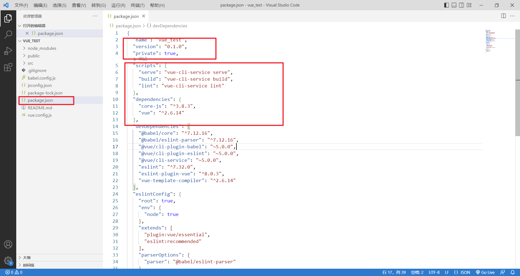The height and width of the screenshot is (276, 520).
Task: Click line and column position 行 17, 列 39
Action: click(x=394, y=272)
